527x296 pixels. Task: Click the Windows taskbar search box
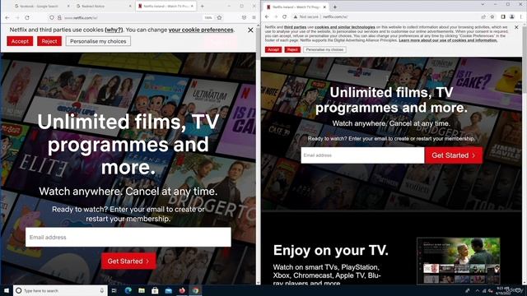click(60, 290)
